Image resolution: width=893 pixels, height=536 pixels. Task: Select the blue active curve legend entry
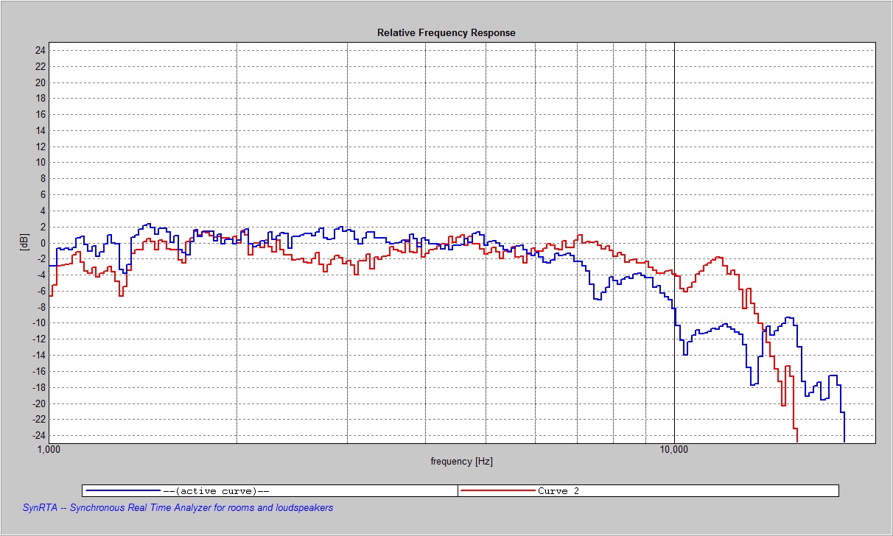(x=270, y=490)
